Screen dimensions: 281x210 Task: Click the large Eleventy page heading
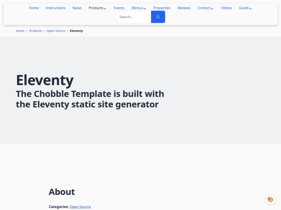coord(45,80)
